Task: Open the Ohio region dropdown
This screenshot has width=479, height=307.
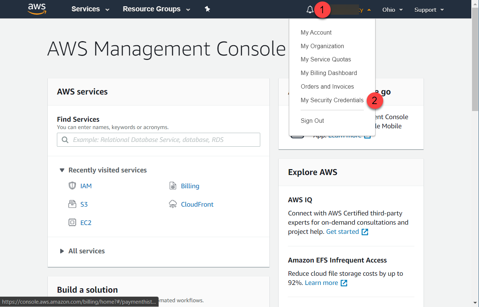Action: [392, 10]
